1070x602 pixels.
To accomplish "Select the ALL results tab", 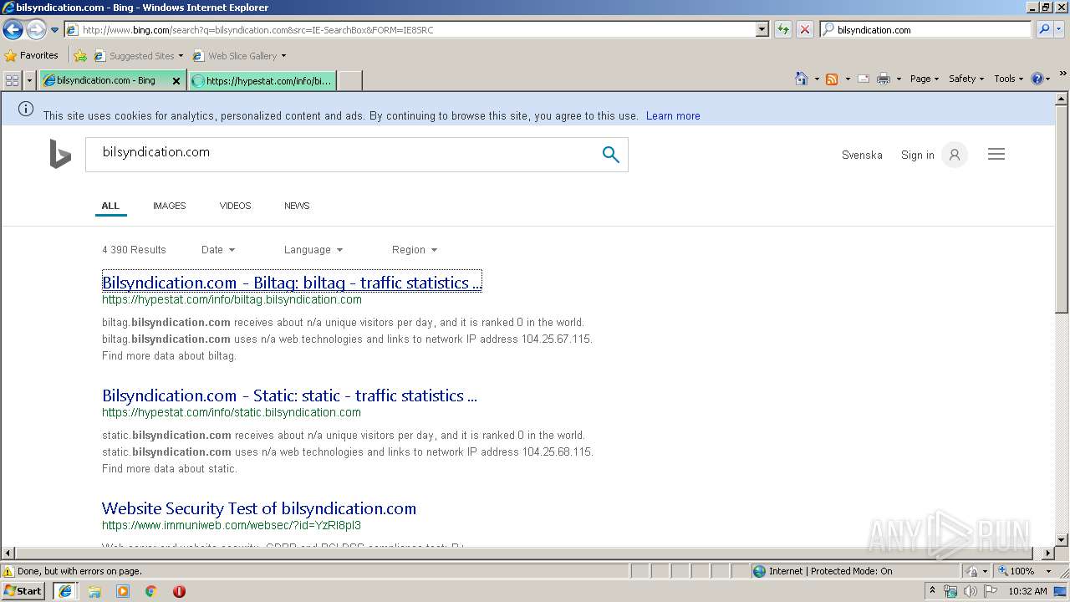I will [x=110, y=206].
